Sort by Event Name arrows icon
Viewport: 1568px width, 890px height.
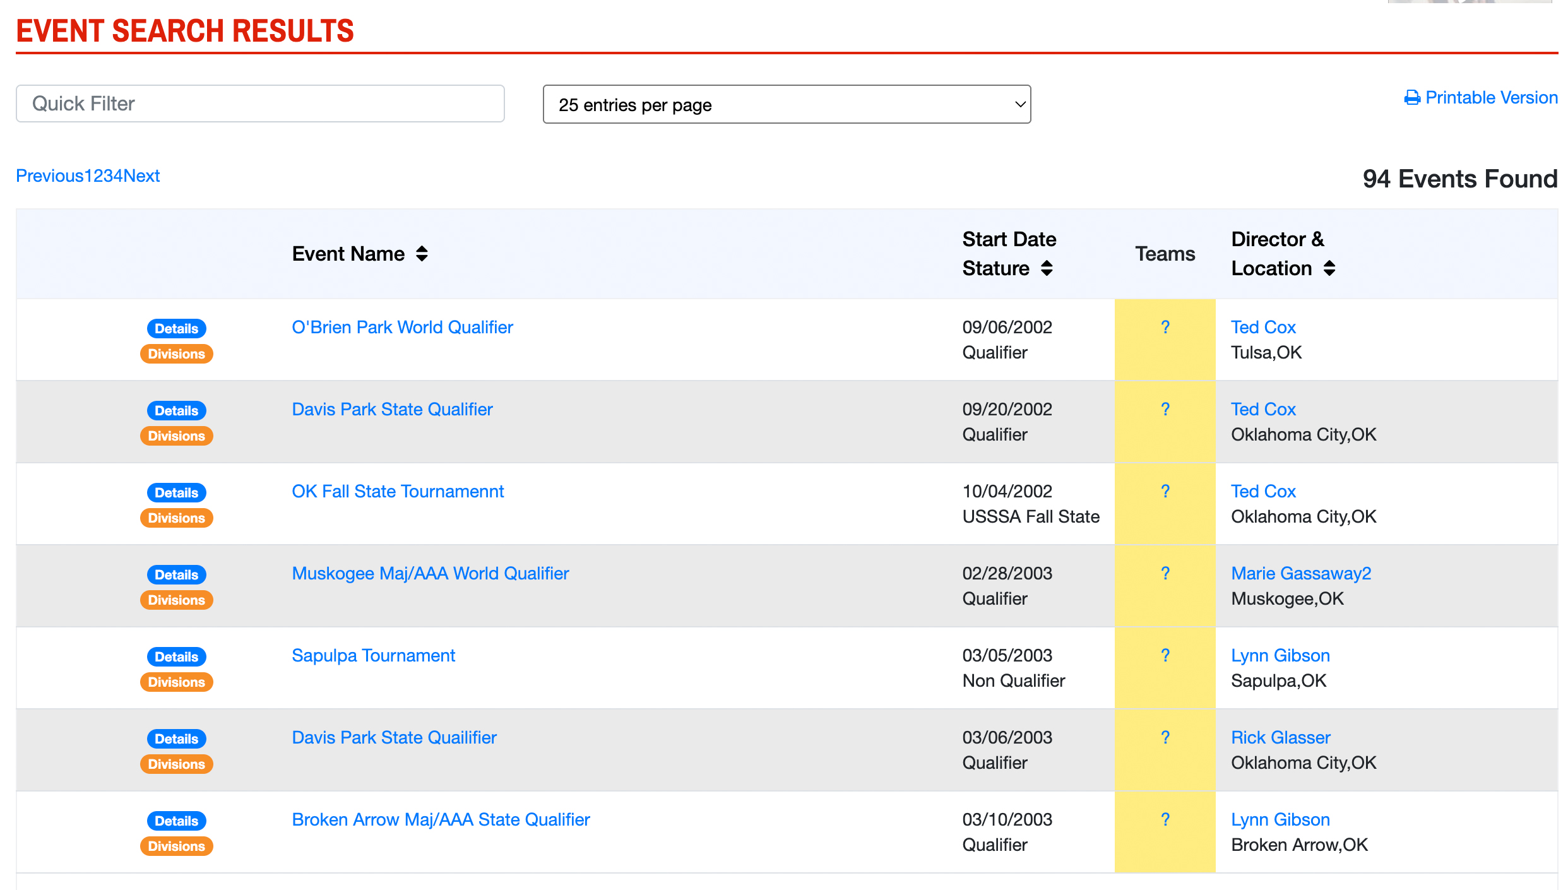coord(422,254)
